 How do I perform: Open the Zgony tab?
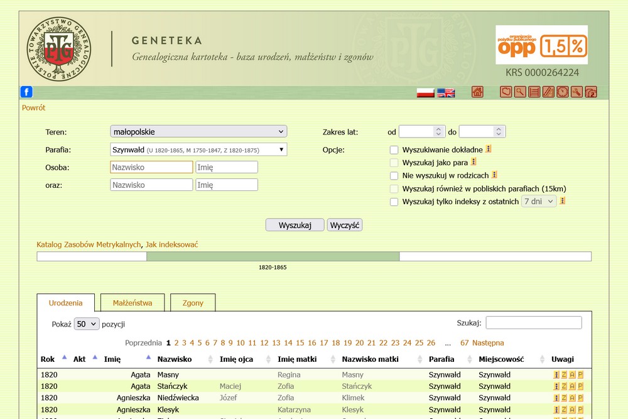coord(193,303)
